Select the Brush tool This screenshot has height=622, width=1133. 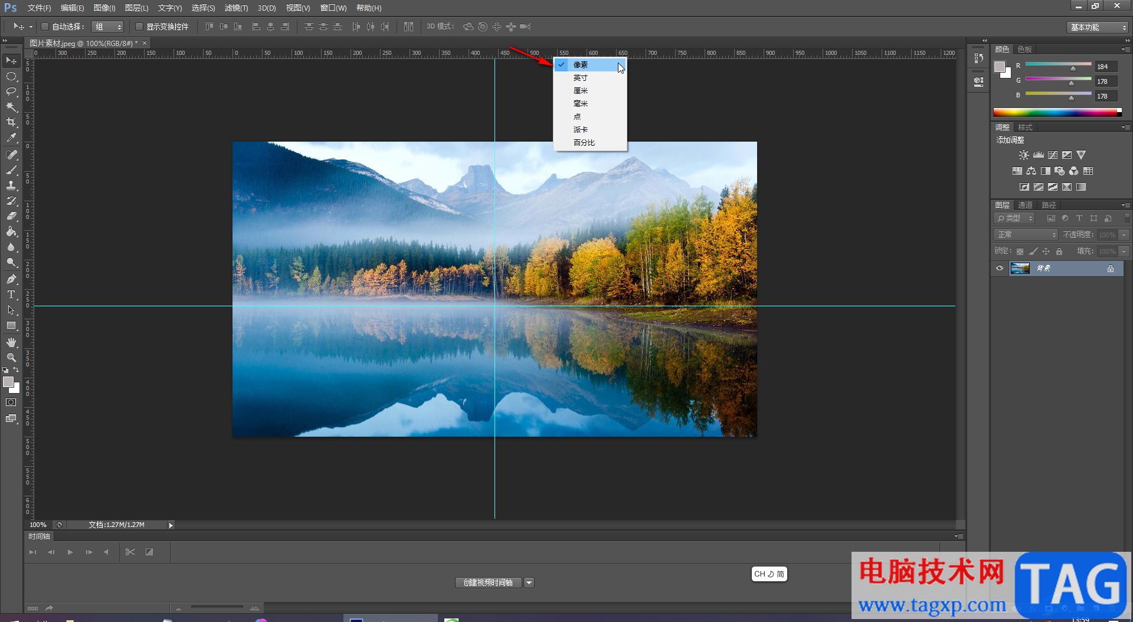click(x=11, y=170)
